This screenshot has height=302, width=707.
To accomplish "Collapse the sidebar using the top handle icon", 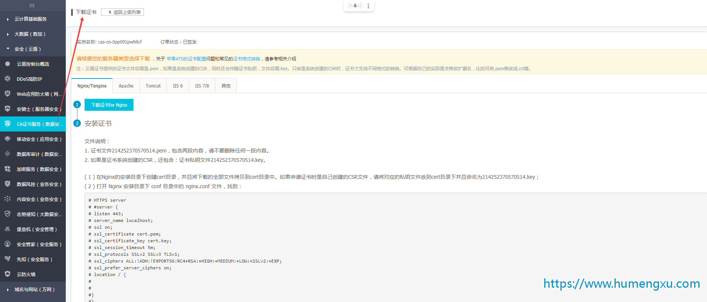I will (32, 5).
